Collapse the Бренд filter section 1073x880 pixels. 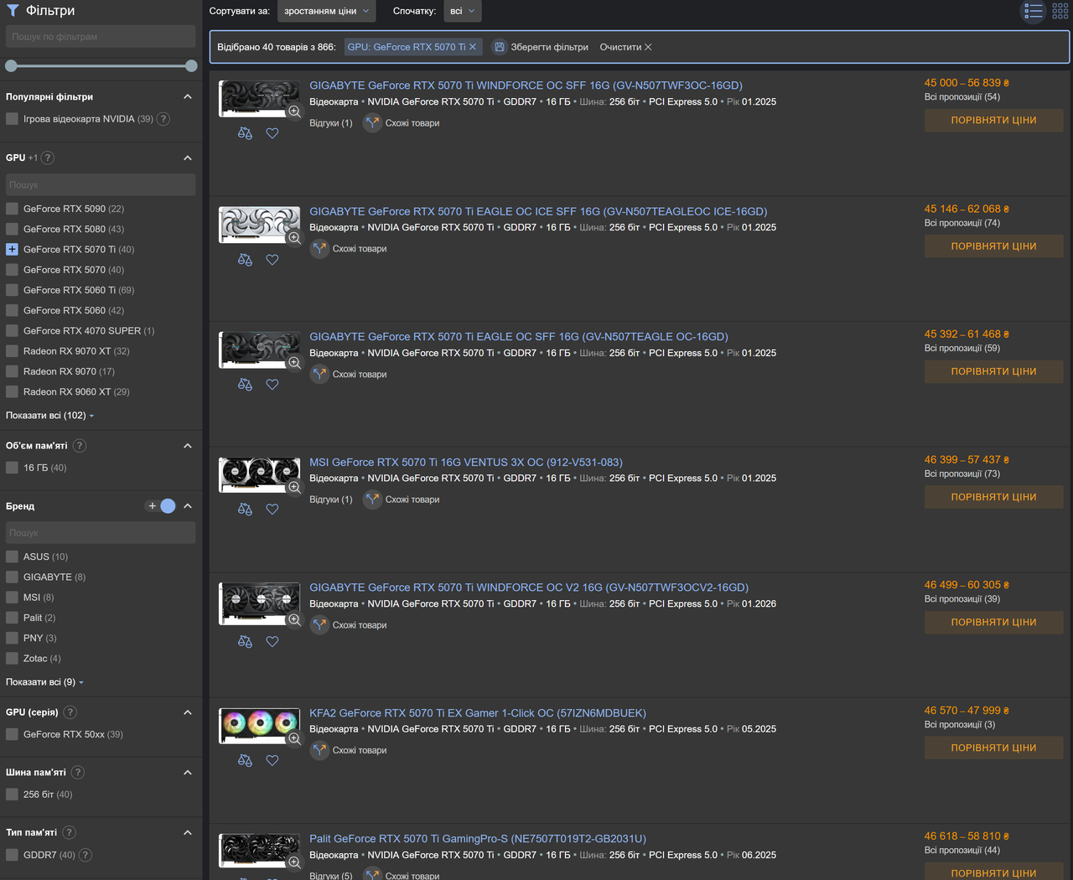(188, 506)
